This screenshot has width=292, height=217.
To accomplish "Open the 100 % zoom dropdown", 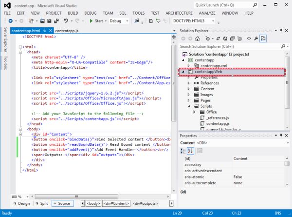I will (27, 197).
